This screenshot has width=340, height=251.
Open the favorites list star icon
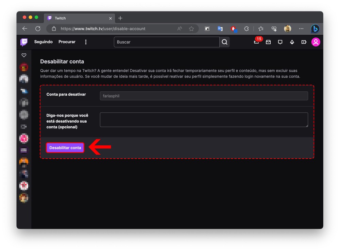click(261, 29)
